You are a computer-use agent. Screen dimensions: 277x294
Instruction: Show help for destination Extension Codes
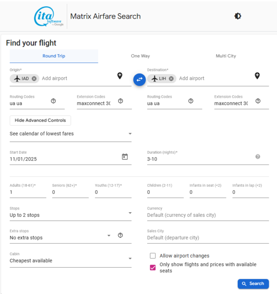click(258, 101)
